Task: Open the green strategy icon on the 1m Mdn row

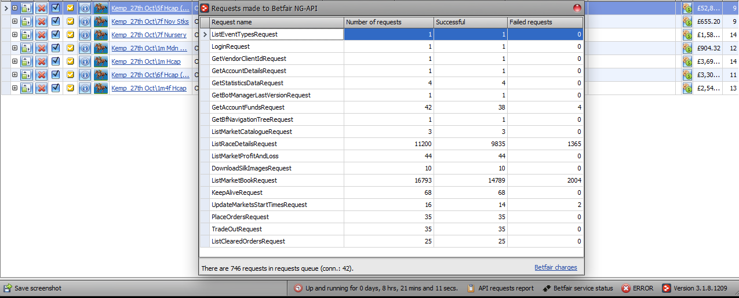Action: point(27,48)
